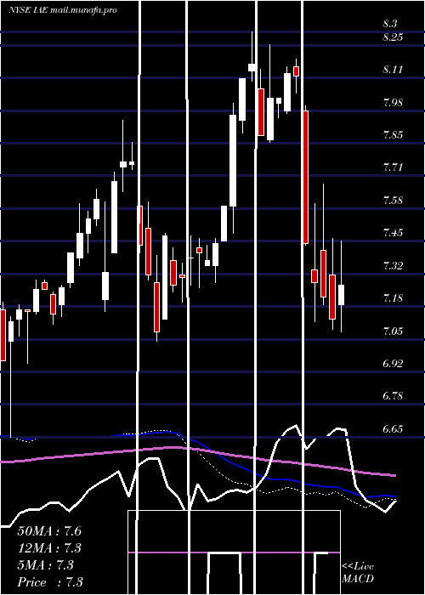The image size is (425, 595).
Task: Click the <<Live MACD label
Action: point(358,573)
